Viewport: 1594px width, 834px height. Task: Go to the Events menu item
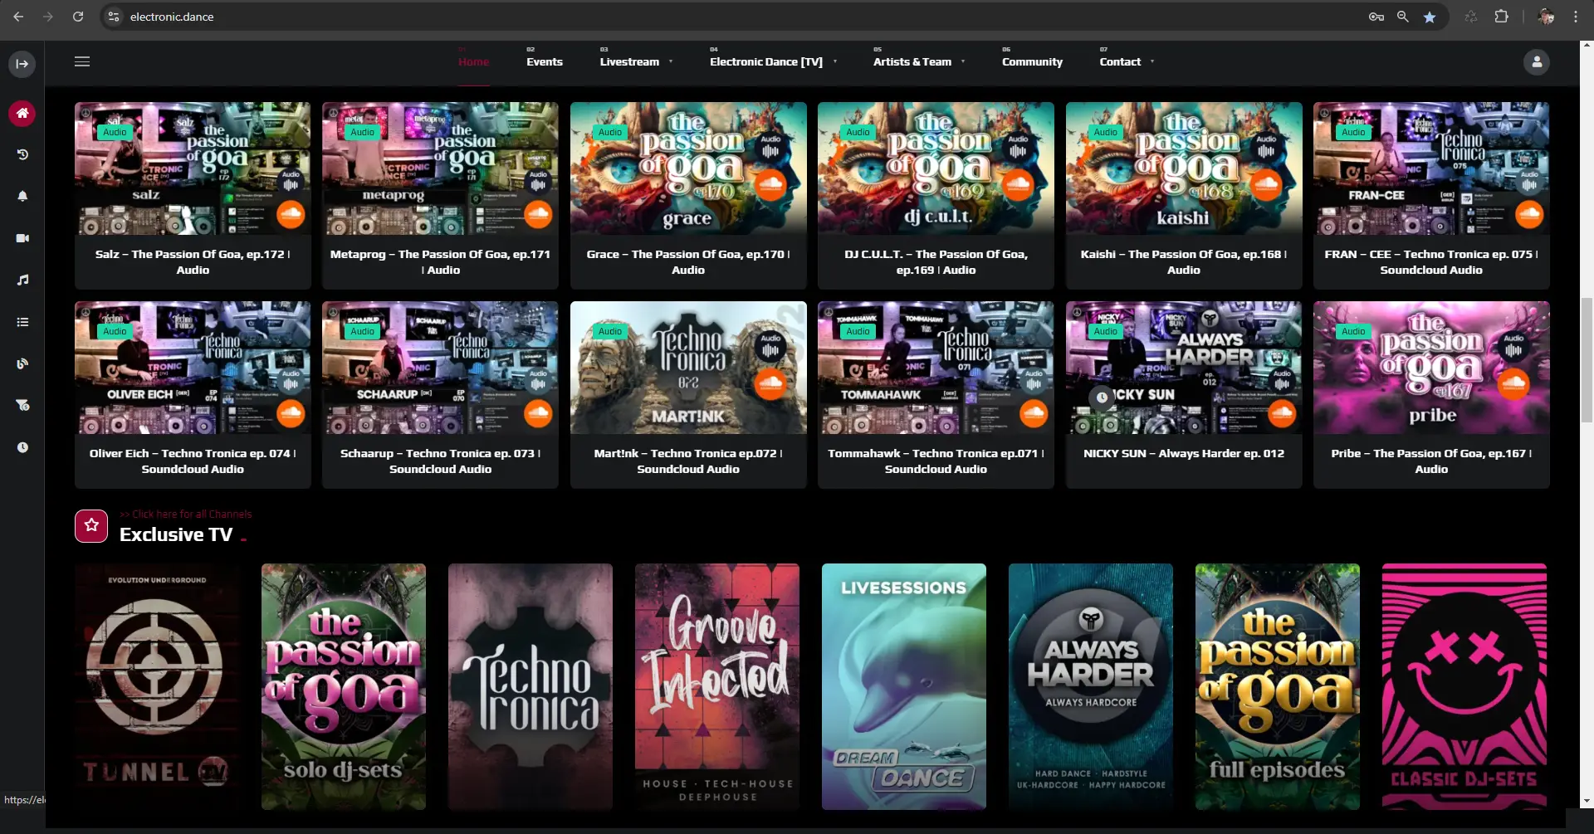point(544,62)
